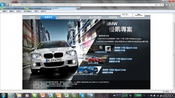Click Internet Explorer taskbar icon

11,96
